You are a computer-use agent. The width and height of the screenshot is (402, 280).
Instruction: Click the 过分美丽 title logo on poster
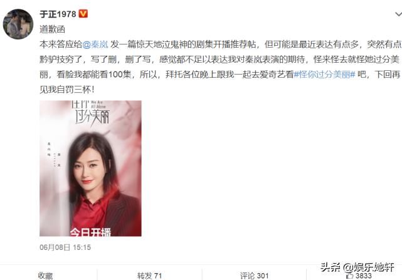(93, 118)
